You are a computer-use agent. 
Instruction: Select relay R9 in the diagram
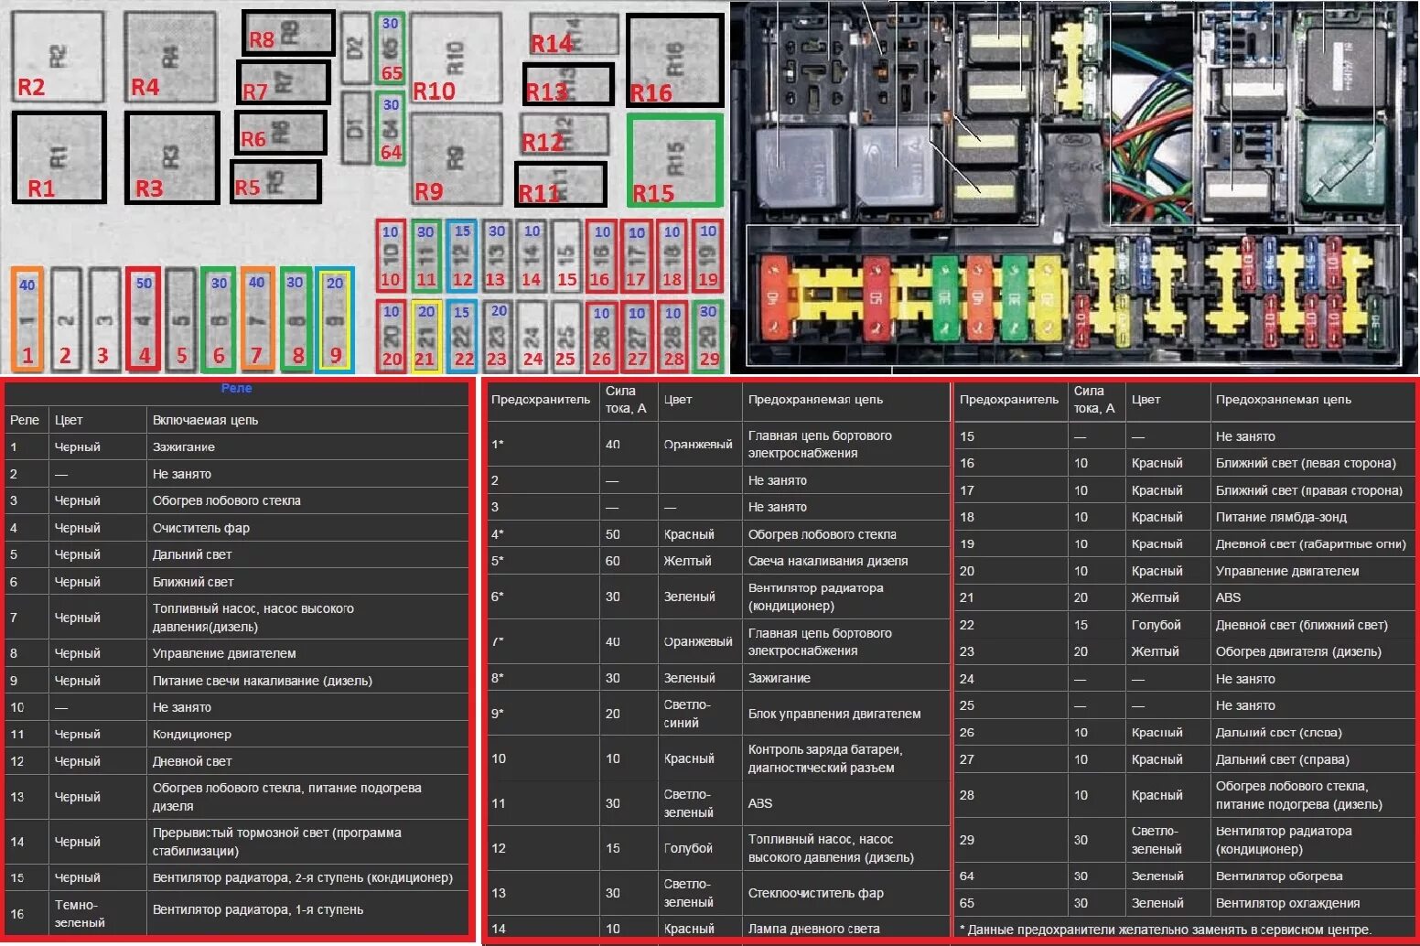456,159
